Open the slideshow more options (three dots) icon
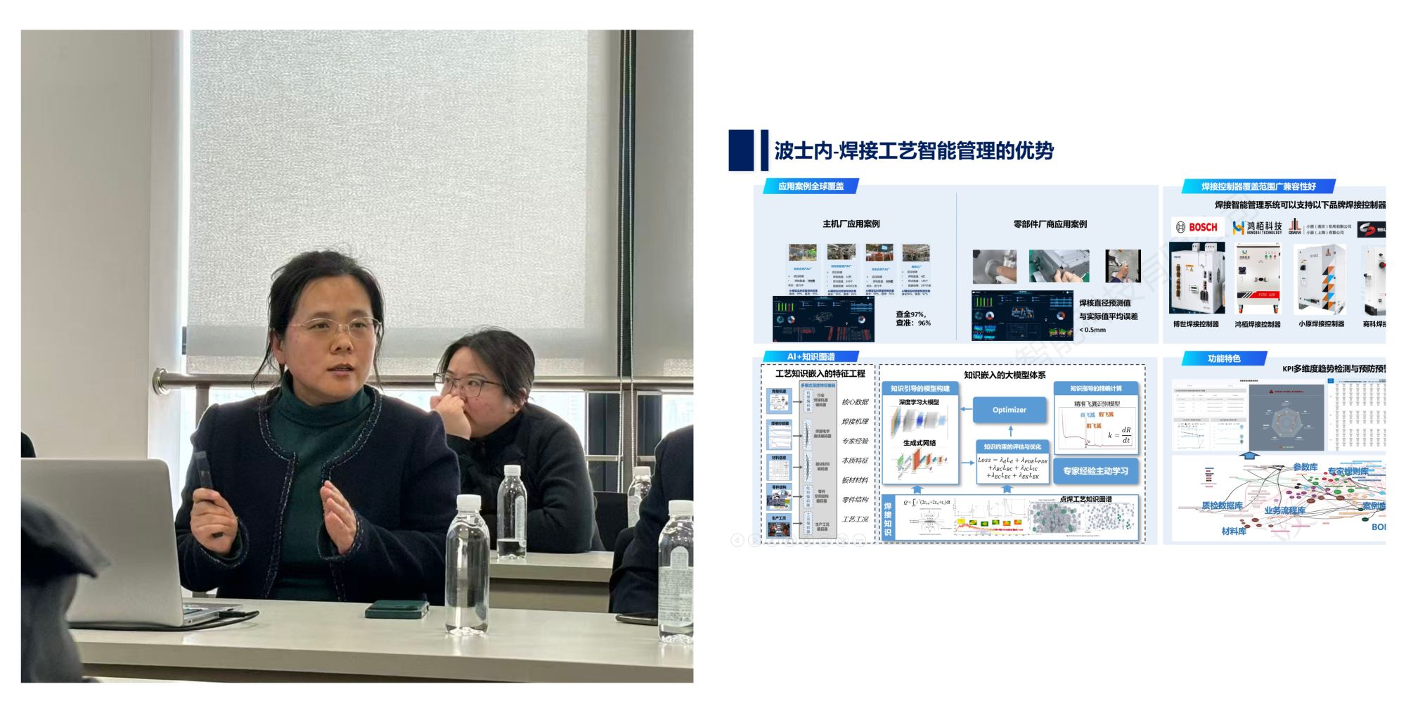1406x703 pixels. point(860,540)
